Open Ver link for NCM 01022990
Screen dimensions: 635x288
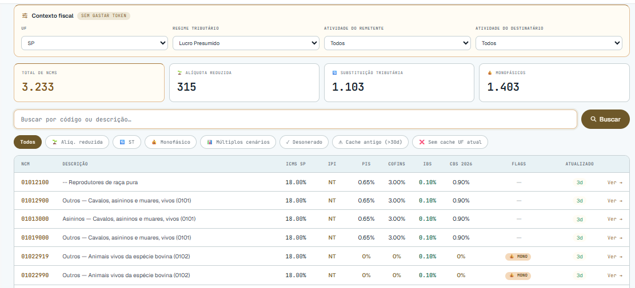615,275
